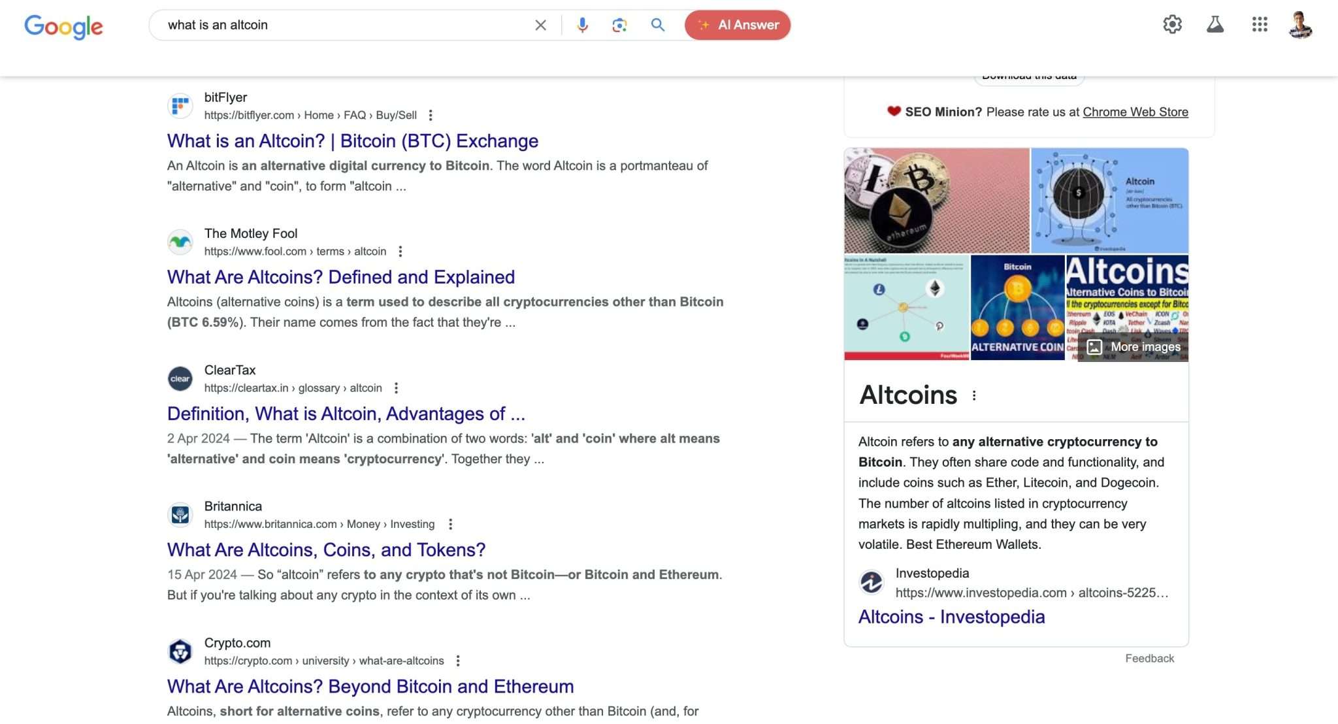The image size is (1338, 724).
Task: Click the Feedback link
Action: 1149,658
